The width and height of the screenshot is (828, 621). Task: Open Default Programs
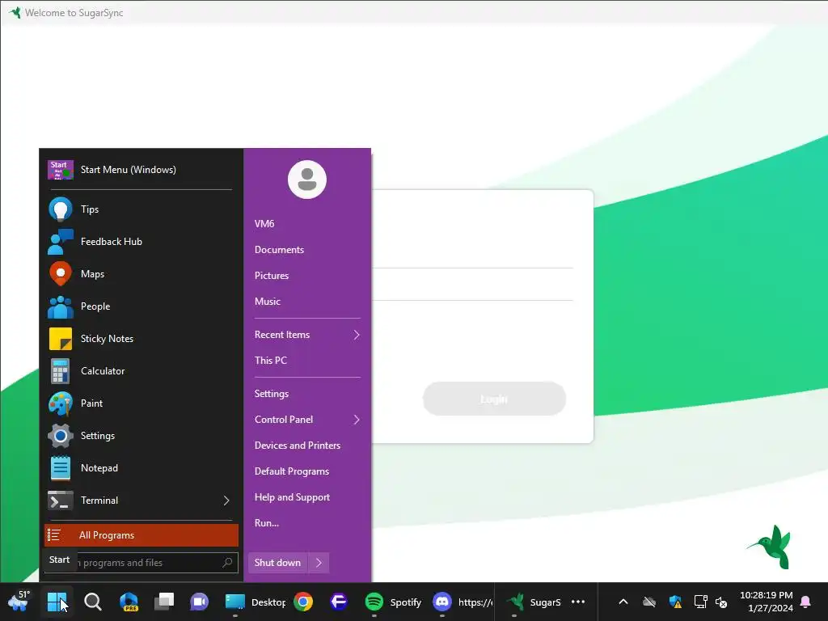[291, 471]
